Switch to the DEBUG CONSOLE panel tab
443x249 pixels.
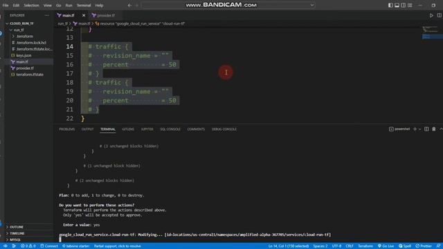click(224, 129)
